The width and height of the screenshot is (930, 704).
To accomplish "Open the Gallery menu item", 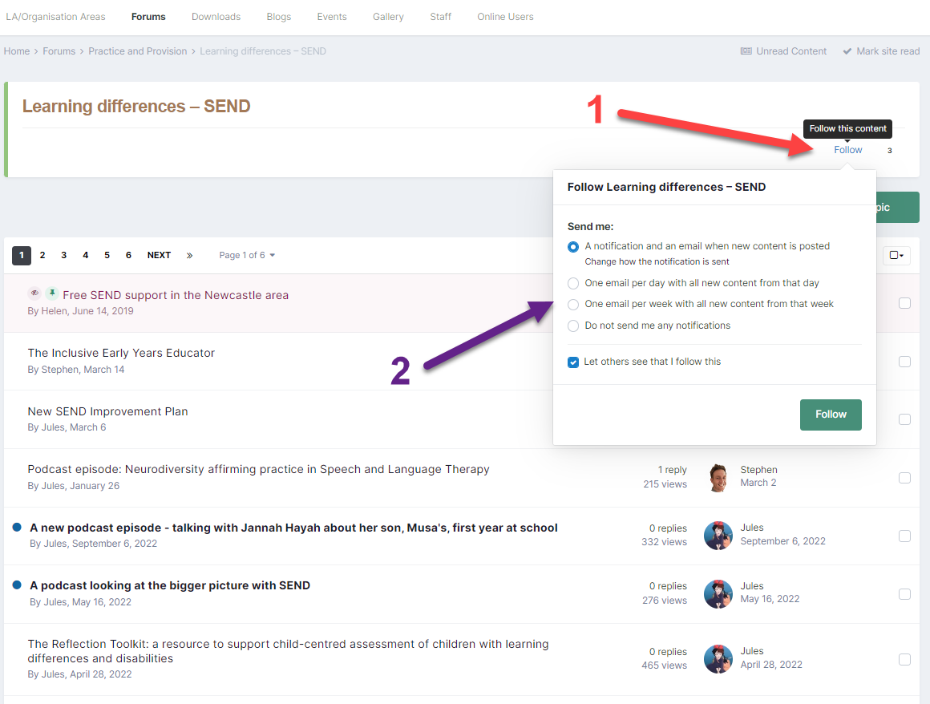I will (x=388, y=17).
